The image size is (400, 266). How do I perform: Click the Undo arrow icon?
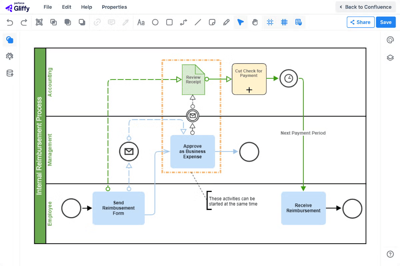[10, 22]
